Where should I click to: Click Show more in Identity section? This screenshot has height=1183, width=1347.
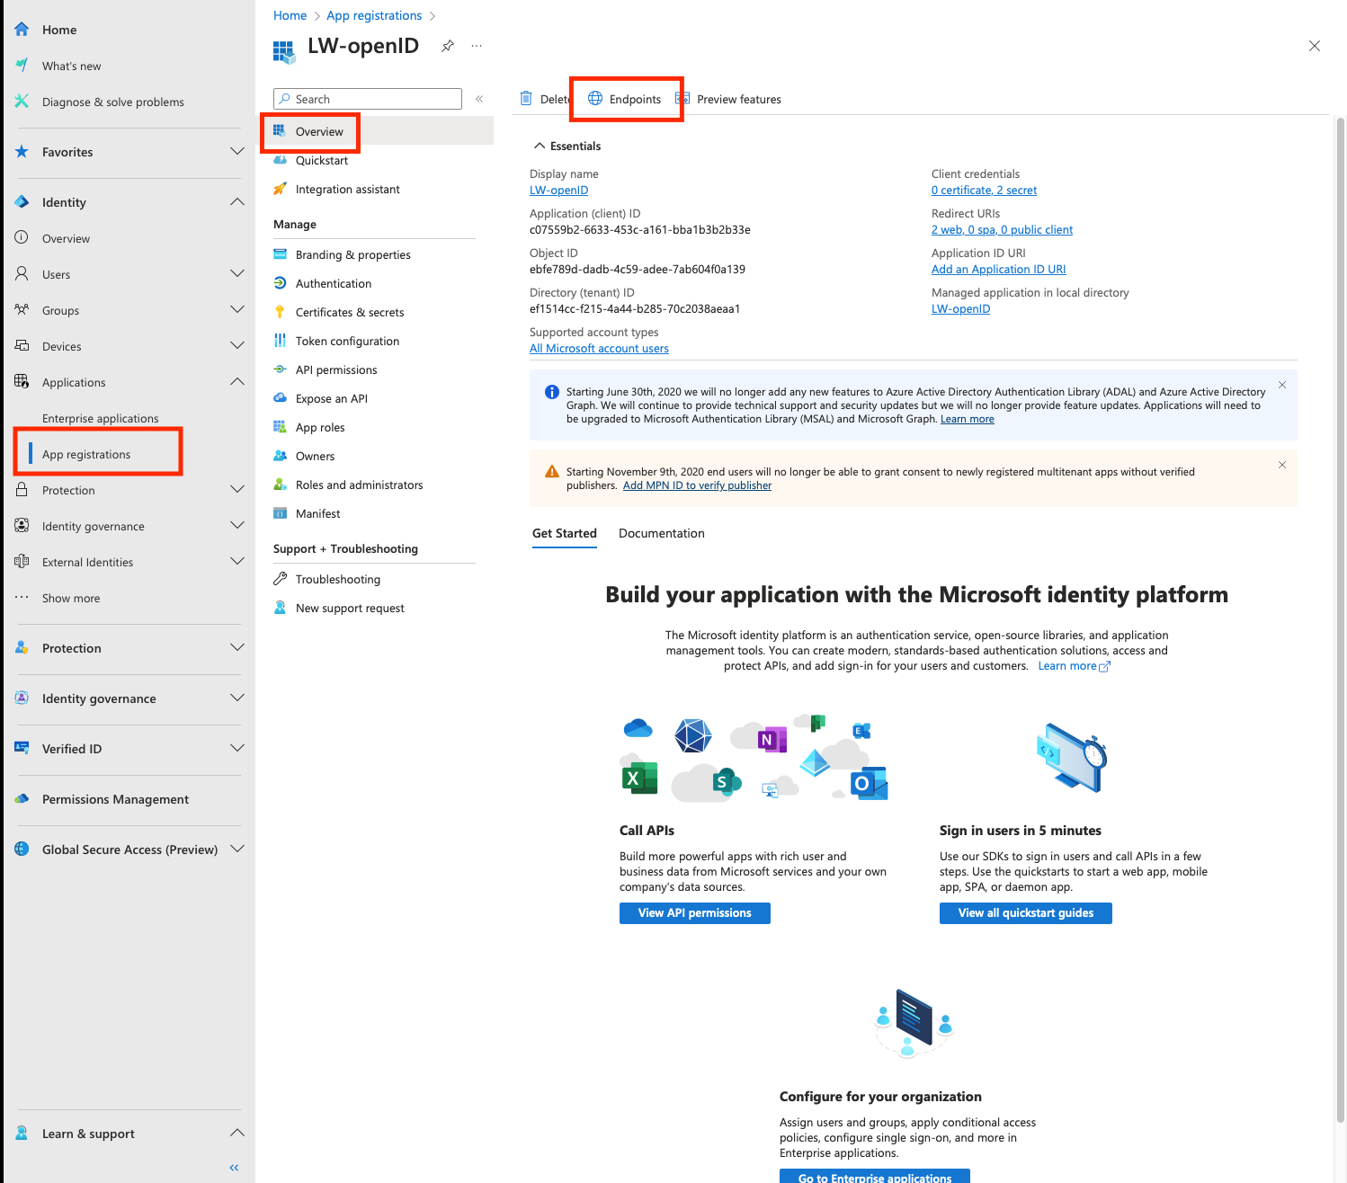pos(71,598)
